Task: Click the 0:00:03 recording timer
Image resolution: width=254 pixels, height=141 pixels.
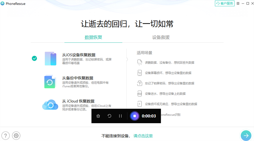Action: [x=149, y=116]
